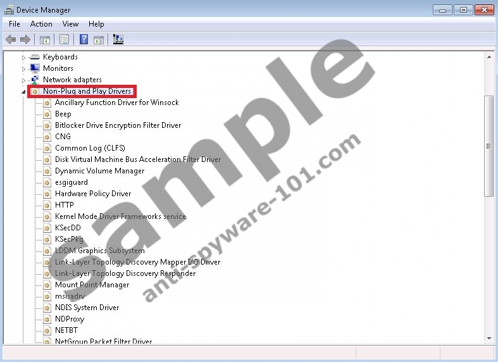Click the vertical scrollbar thumb
This screenshot has width=498, height=362.
pyautogui.click(x=489, y=146)
